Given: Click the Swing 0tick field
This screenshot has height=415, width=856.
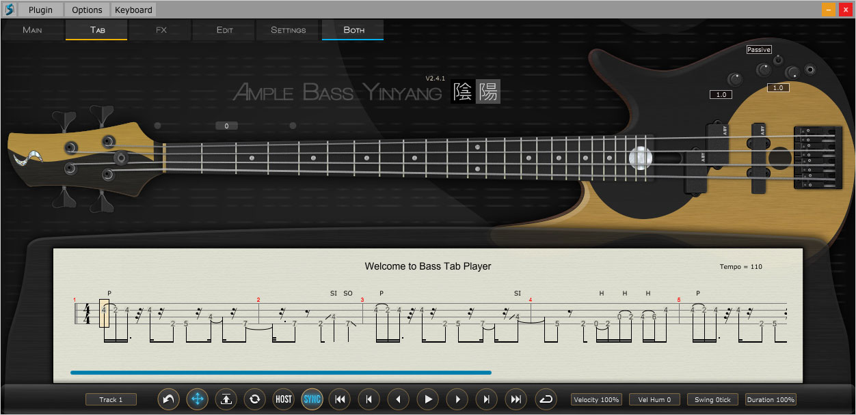Looking at the screenshot, I should [x=712, y=400].
